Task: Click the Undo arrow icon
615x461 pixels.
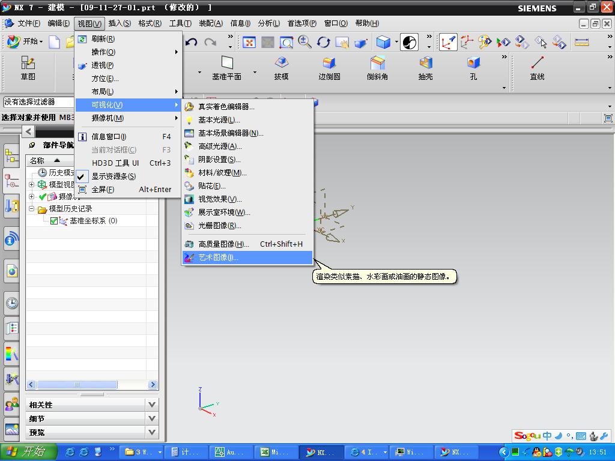Action: (191, 42)
